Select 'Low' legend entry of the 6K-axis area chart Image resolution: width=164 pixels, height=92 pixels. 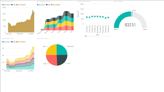click(x=18, y=42)
